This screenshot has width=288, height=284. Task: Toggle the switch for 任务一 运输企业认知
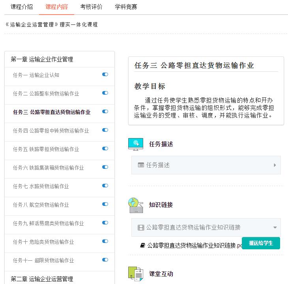105,75
